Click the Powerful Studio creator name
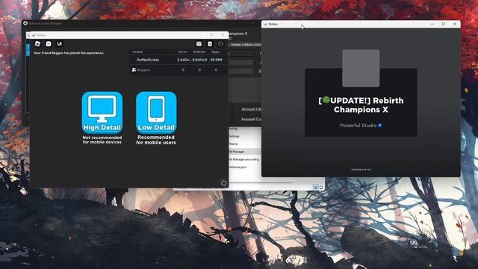The height and width of the screenshot is (269, 478). [358, 126]
